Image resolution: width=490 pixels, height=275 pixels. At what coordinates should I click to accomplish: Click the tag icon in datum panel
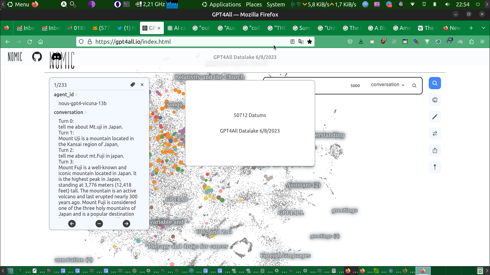133,85
